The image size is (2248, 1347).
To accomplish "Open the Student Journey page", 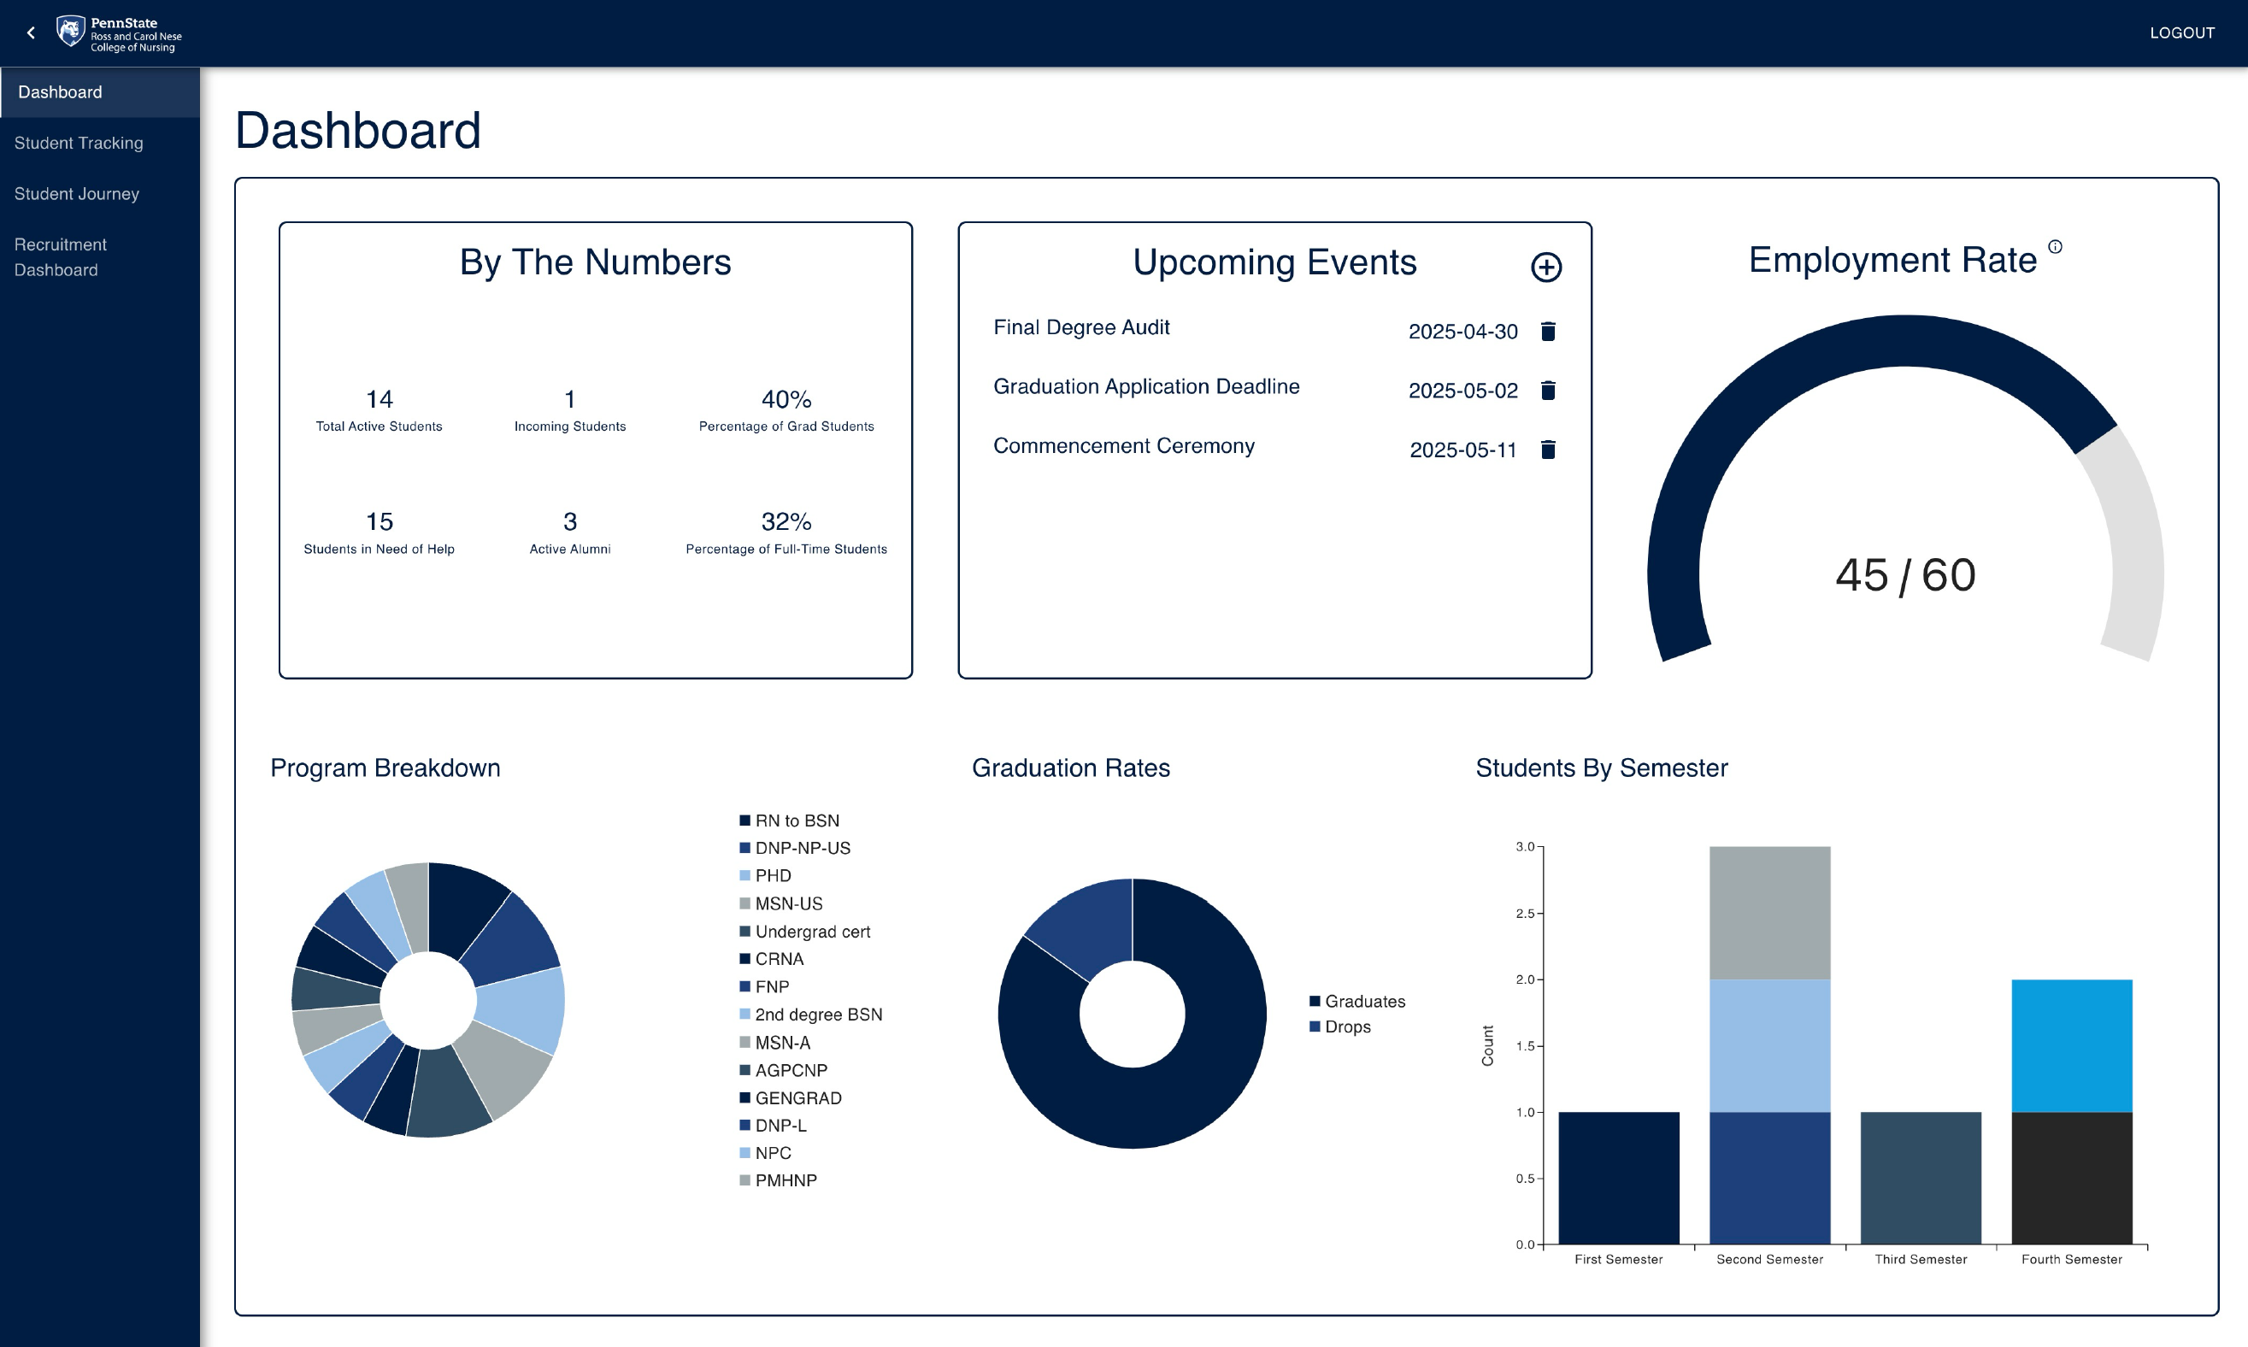I will (x=76, y=193).
